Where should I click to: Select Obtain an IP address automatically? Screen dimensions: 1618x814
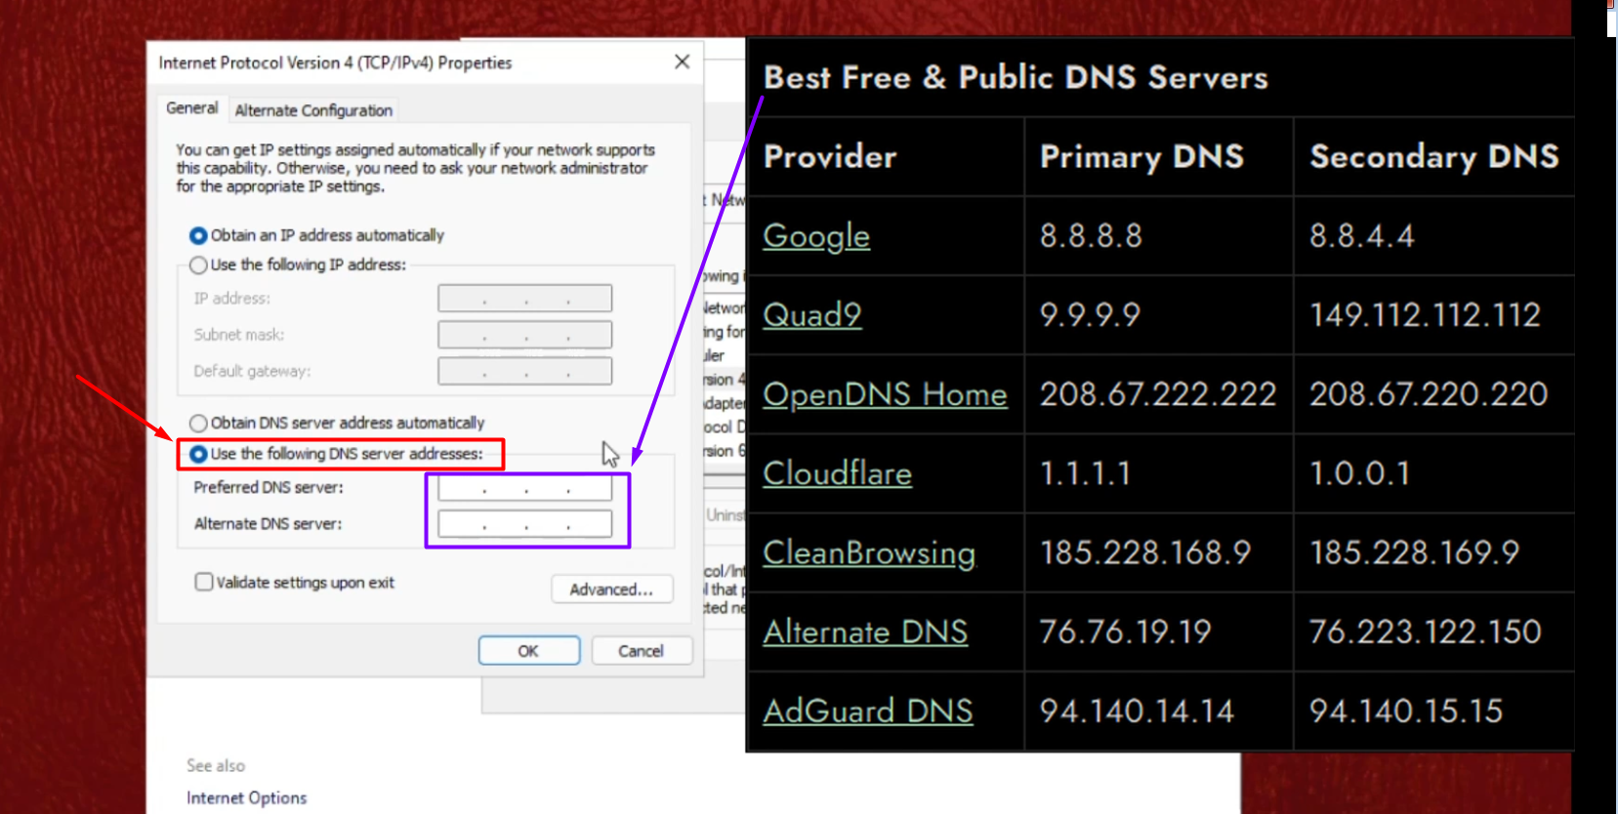[317, 235]
